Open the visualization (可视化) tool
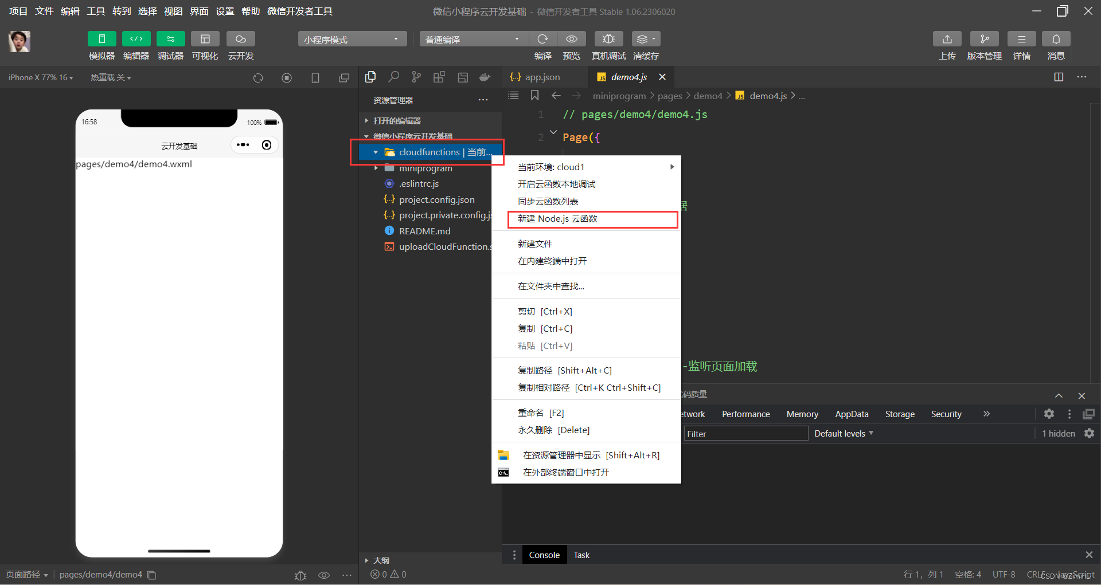This screenshot has width=1101, height=585. pyautogui.click(x=205, y=39)
